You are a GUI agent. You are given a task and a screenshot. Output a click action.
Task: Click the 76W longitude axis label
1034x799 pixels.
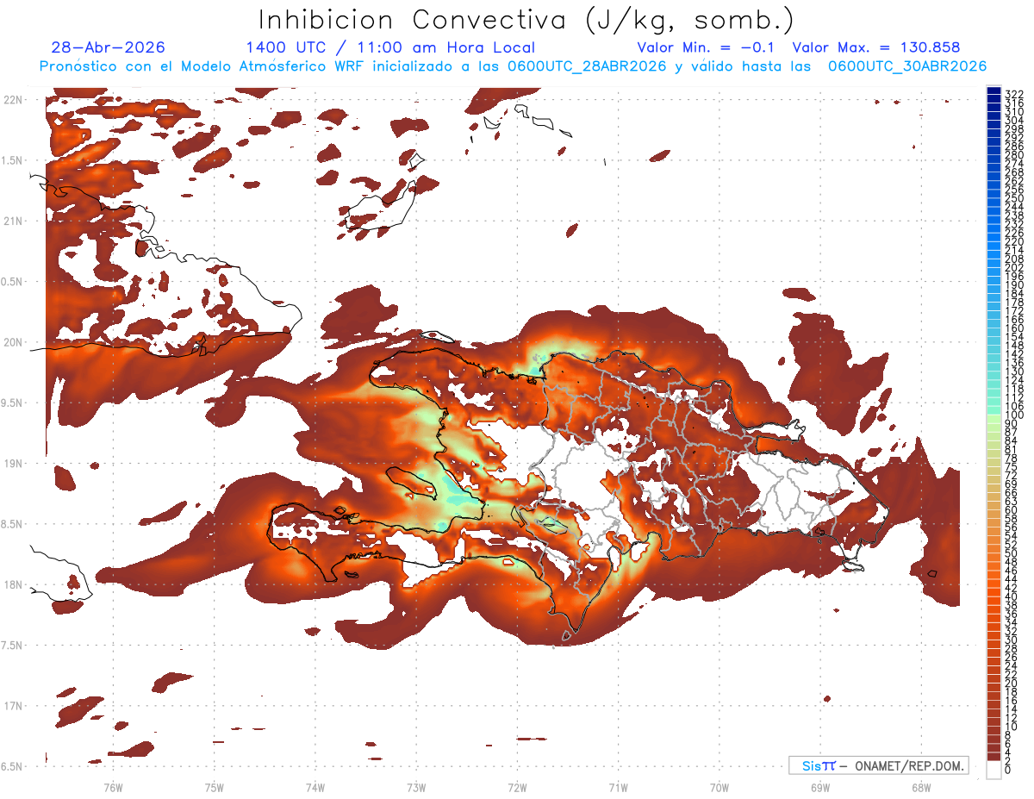113,787
